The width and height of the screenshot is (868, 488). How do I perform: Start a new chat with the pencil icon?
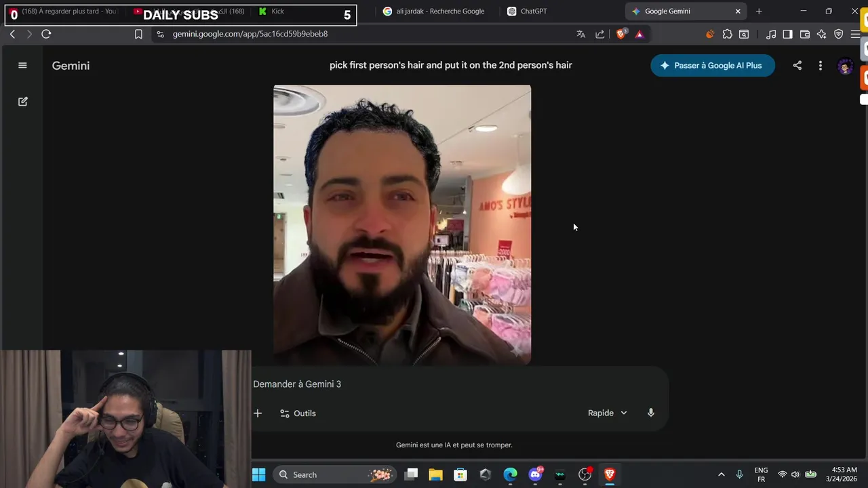click(22, 101)
